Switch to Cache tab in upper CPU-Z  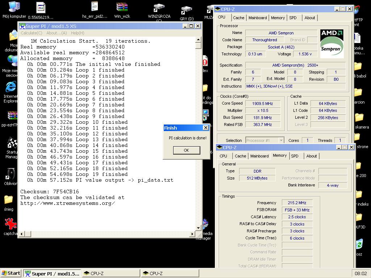(238, 18)
